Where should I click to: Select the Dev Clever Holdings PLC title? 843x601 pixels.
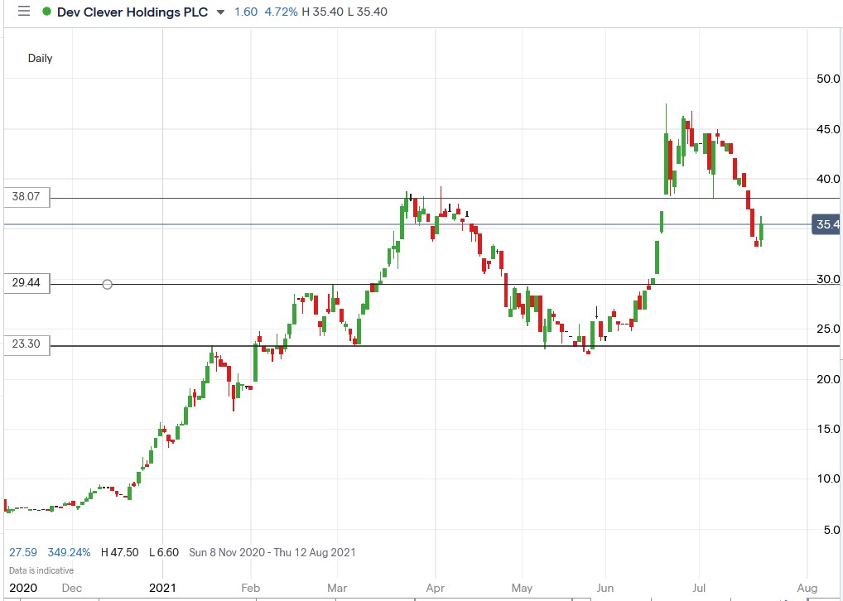point(131,12)
